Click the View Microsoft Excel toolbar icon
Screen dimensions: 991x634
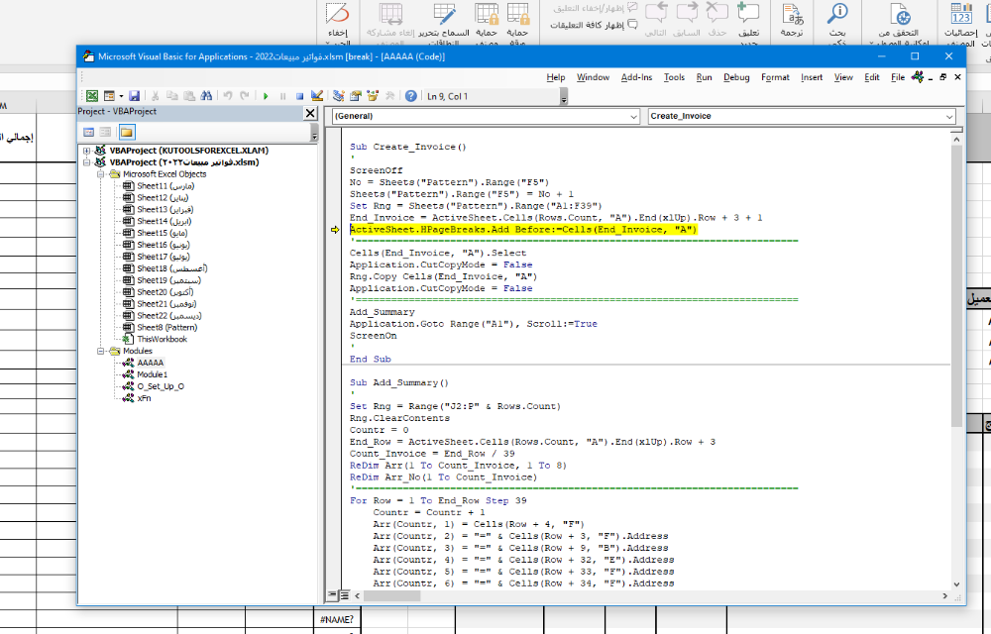[x=91, y=96]
